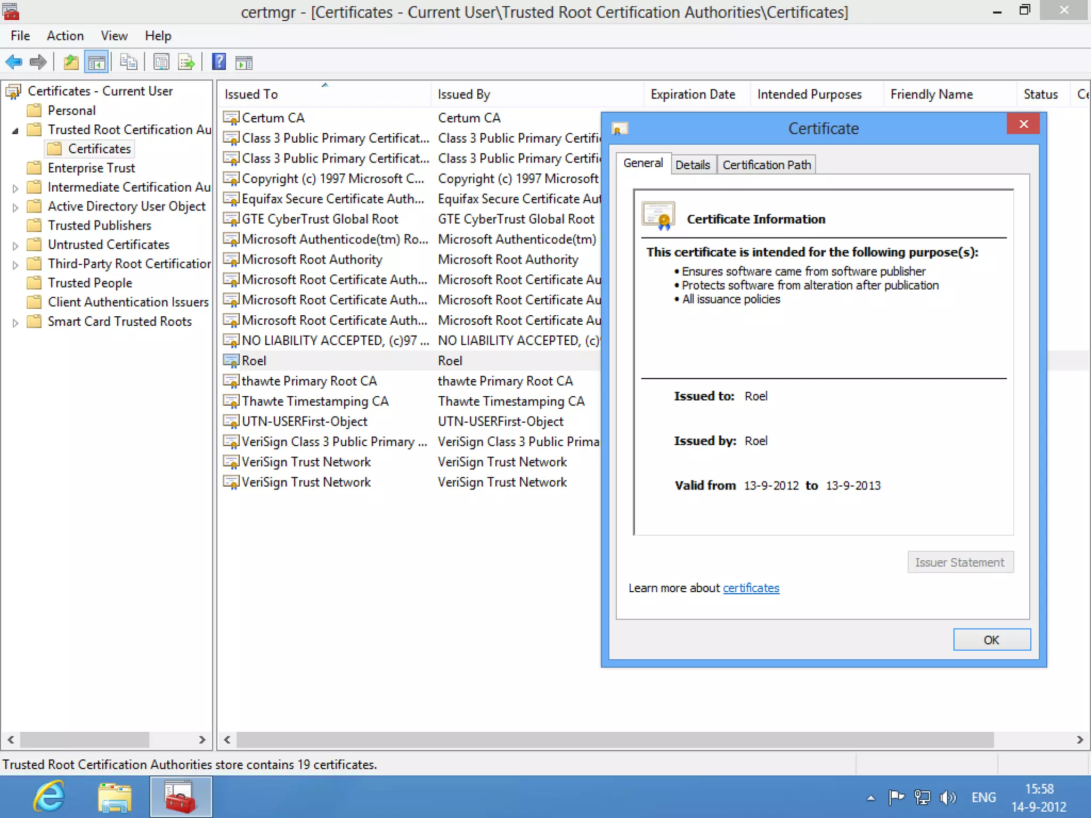
Task: Open the Action menu
Action: tap(65, 36)
